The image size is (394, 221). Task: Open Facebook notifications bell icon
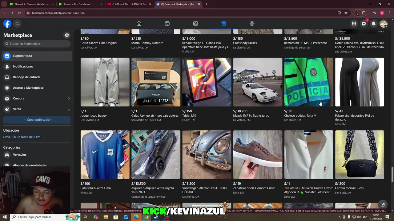tap(374, 24)
